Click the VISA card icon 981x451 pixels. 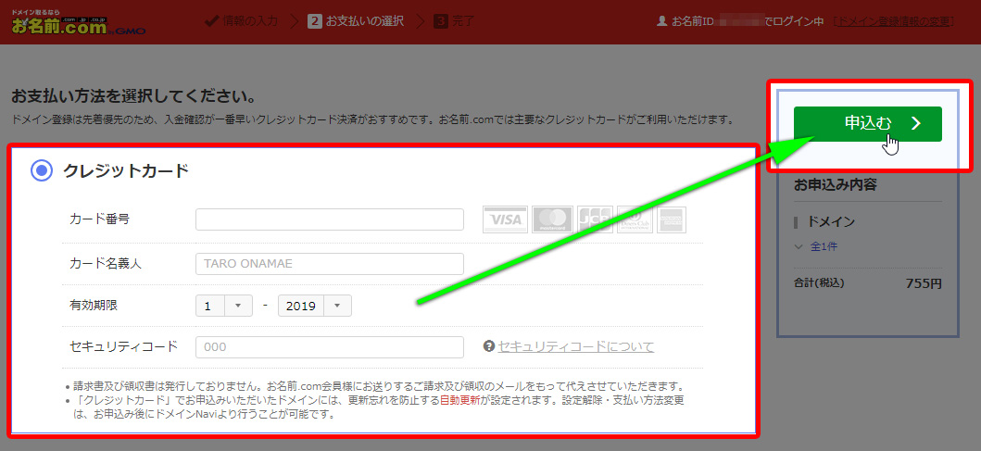point(505,219)
